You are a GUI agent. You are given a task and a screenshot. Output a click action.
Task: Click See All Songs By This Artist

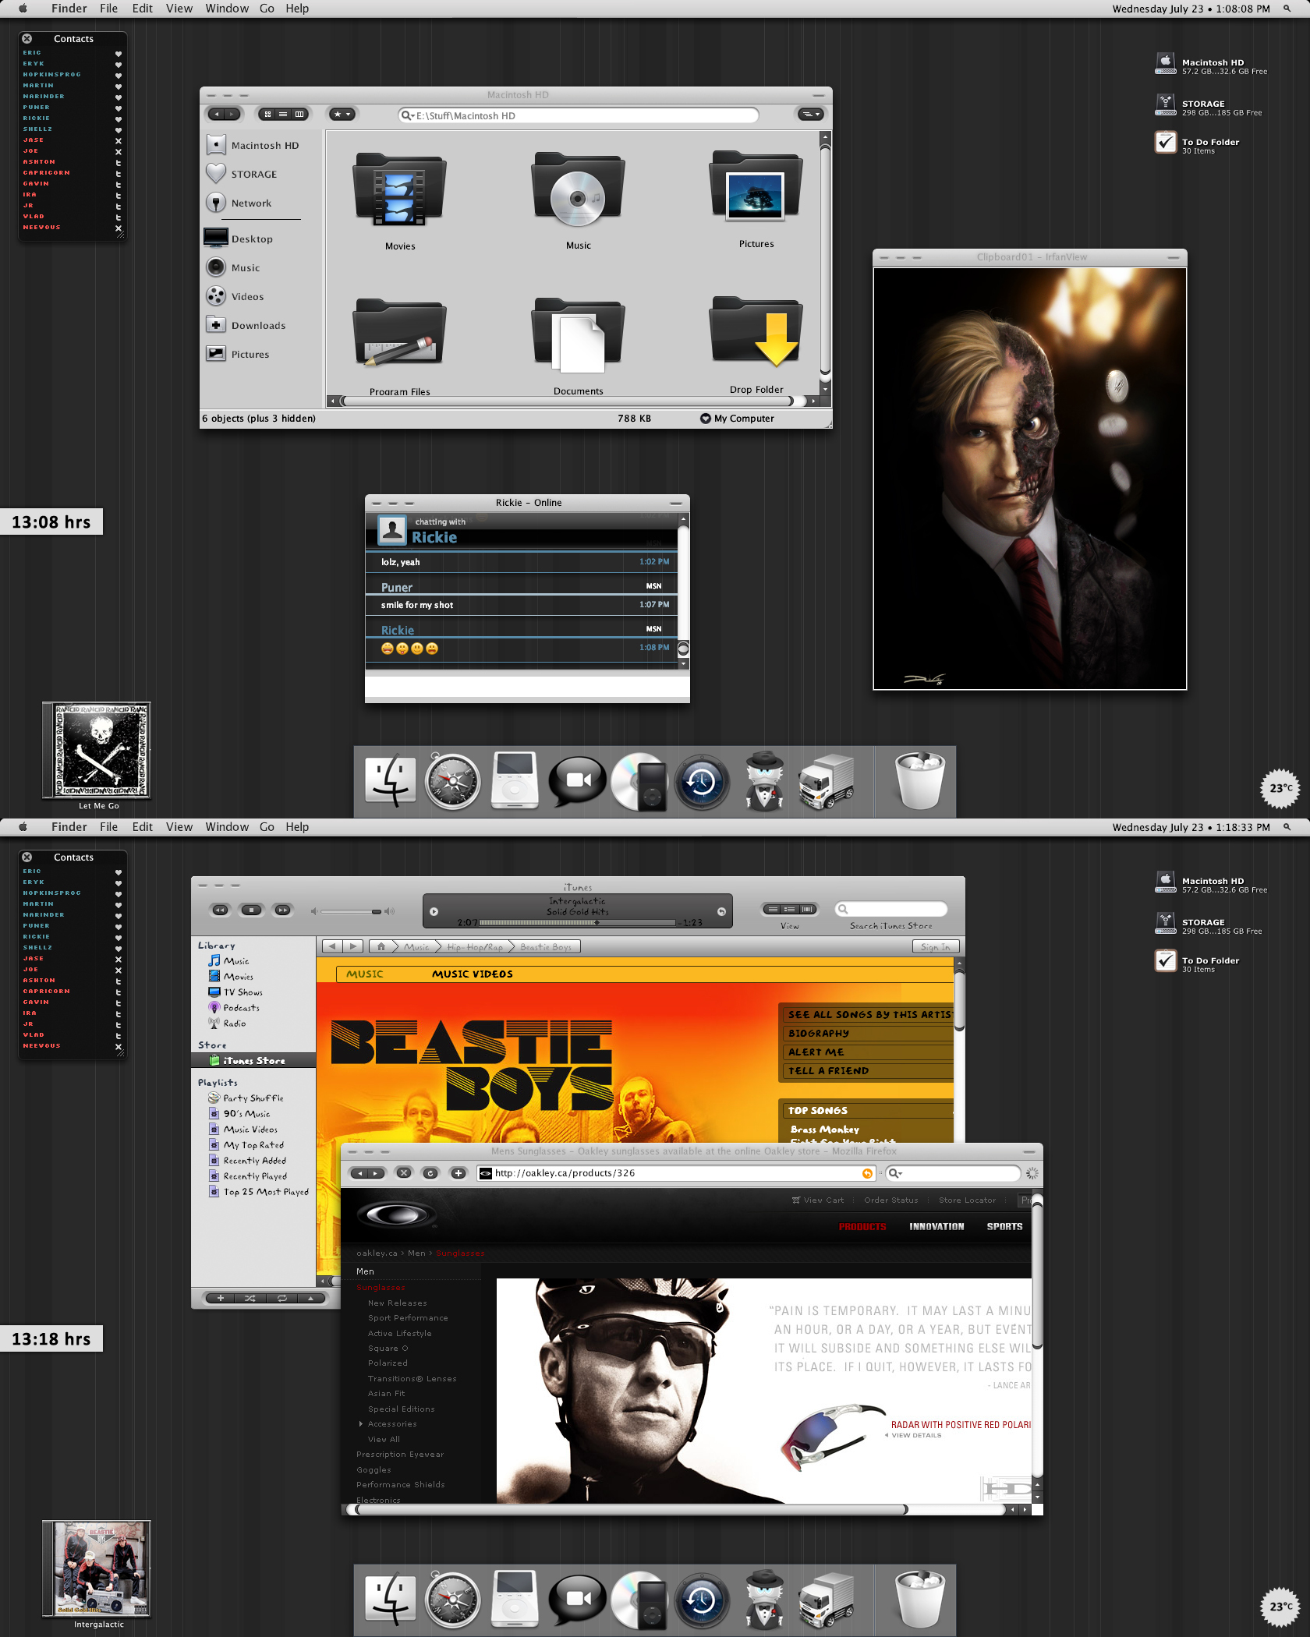tap(869, 1015)
